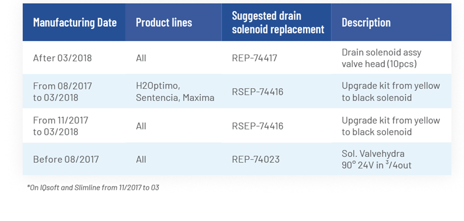Click part number REP-74023
This screenshot has width=464, height=221.
pos(256,160)
